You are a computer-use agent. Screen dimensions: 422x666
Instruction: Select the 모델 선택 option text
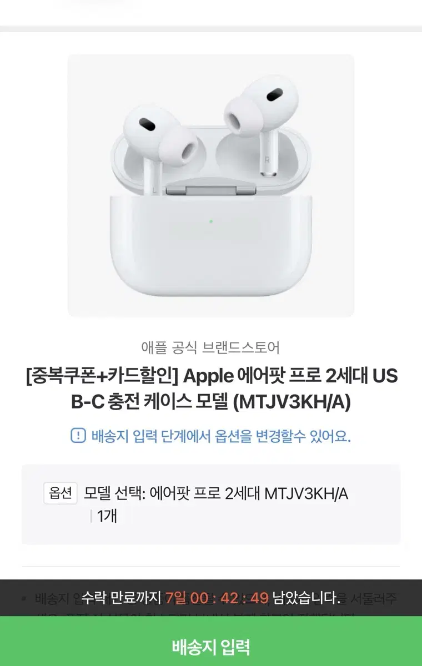point(216,493)
